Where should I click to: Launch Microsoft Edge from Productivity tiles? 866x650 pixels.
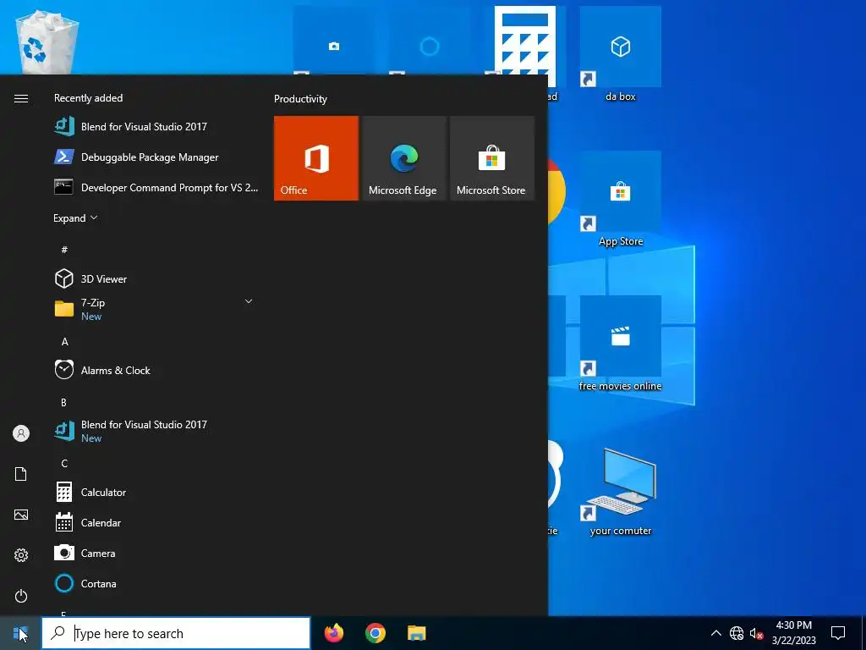click(x=403, y=158)
